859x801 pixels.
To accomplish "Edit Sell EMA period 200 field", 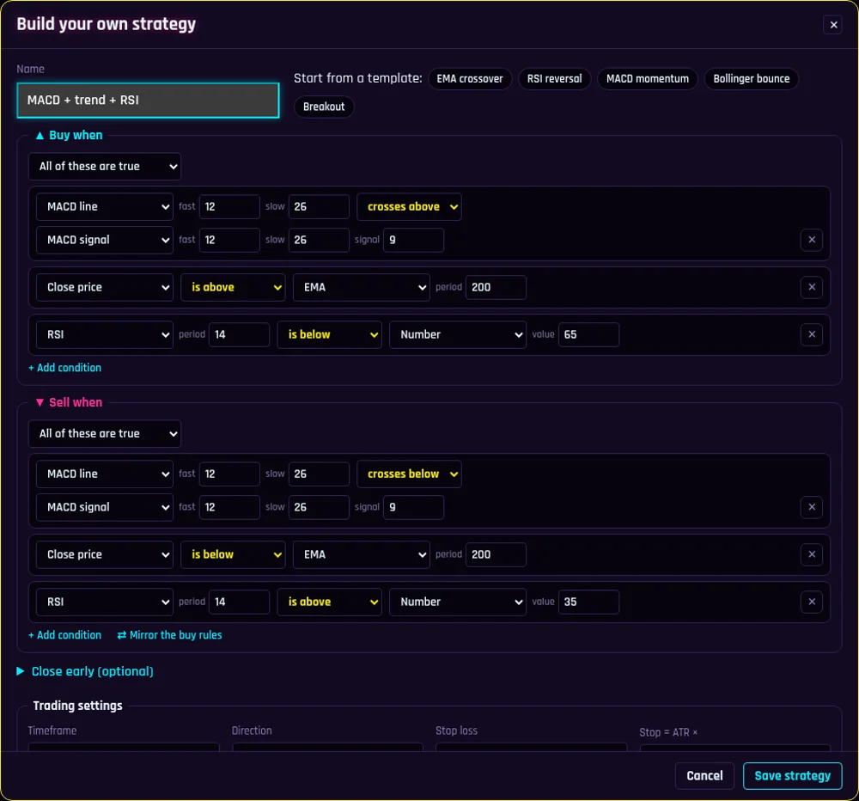I will (x=496, y=554).
